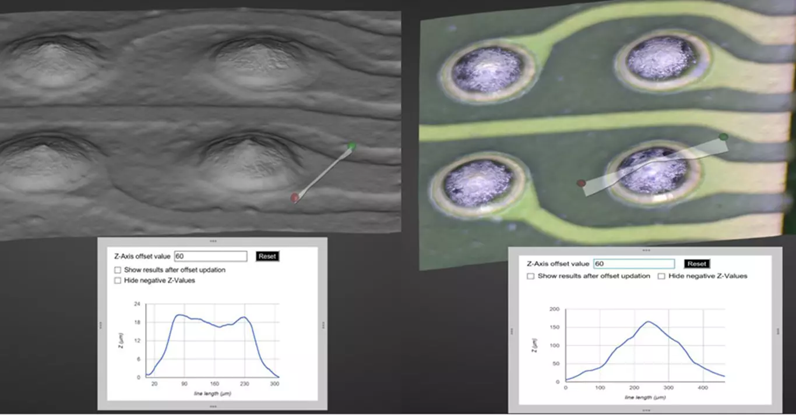Toggle 'Show results after offset updation' in right panel
This screenshot has height=415, width=796.
point(530,276)
